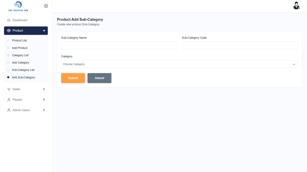Viewport: 307px width, 172px height.
Task: Click the People user icon
Action: 9,100
